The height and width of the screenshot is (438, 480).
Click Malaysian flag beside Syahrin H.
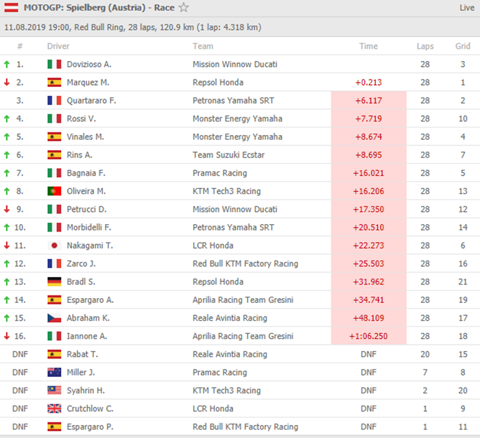coord(54,391)
